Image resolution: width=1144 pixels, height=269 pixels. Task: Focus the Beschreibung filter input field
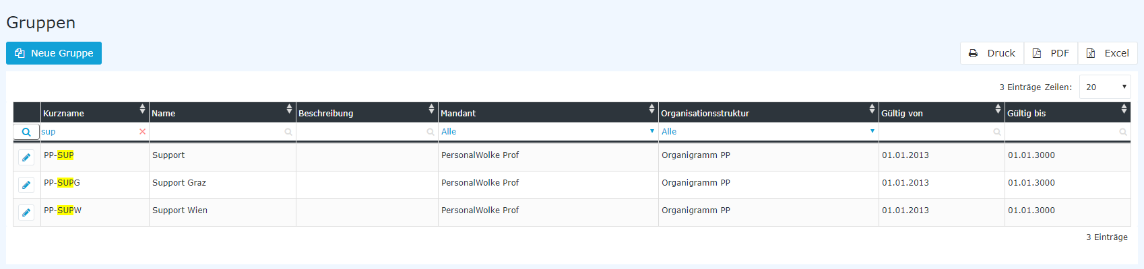click(x=367, y=132)
